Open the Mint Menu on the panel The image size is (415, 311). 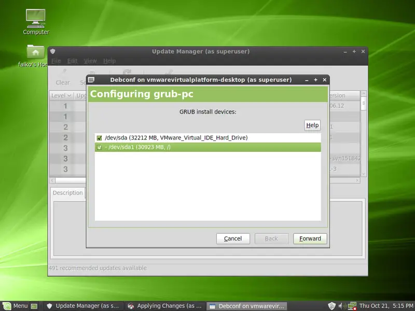tap(15, 306)
